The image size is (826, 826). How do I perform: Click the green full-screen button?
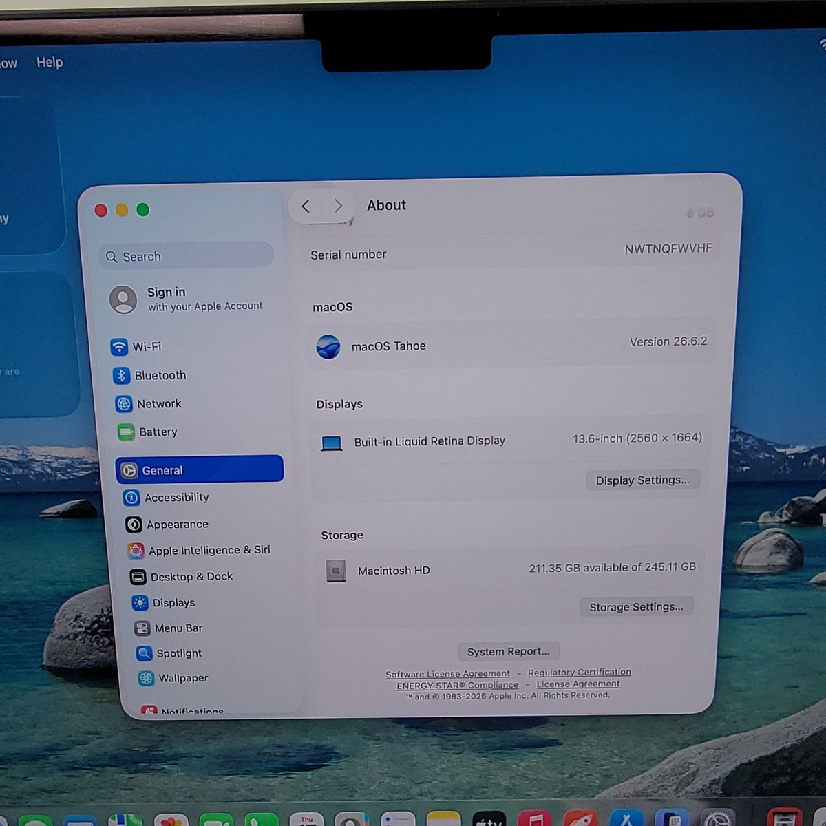(x=142, y=209)
